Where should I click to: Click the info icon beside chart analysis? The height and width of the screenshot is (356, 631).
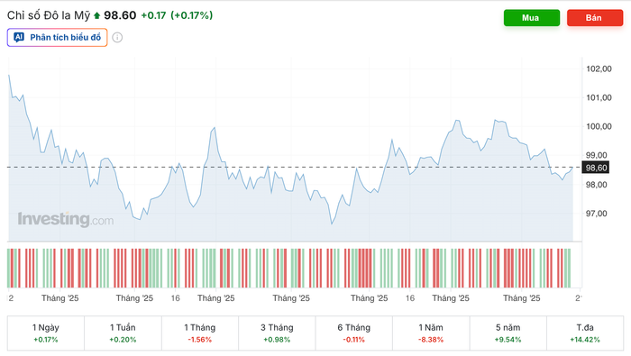pos(117,38)
